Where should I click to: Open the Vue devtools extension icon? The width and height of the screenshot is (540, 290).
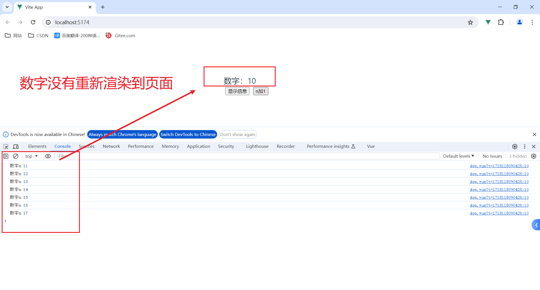[488, 22]
